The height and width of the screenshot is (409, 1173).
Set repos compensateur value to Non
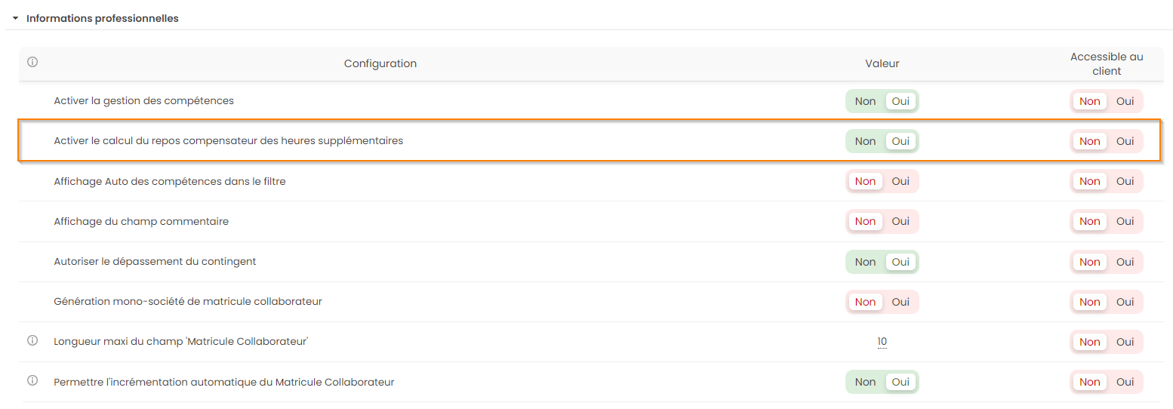click(865, 141)
